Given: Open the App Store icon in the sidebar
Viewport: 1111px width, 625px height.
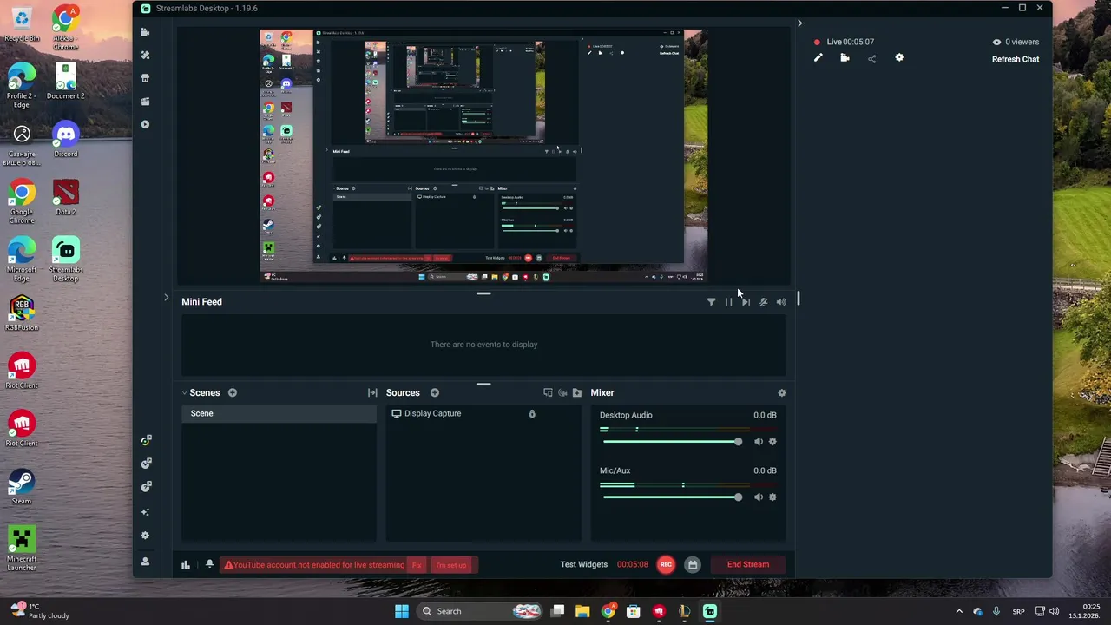Looking at the screenshot, I should pos(145,78).
